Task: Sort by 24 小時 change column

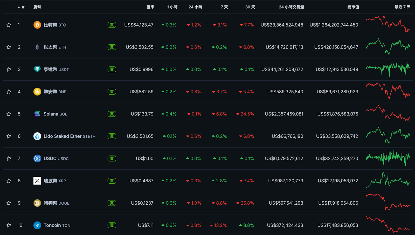Action: (x=195, y=7)
